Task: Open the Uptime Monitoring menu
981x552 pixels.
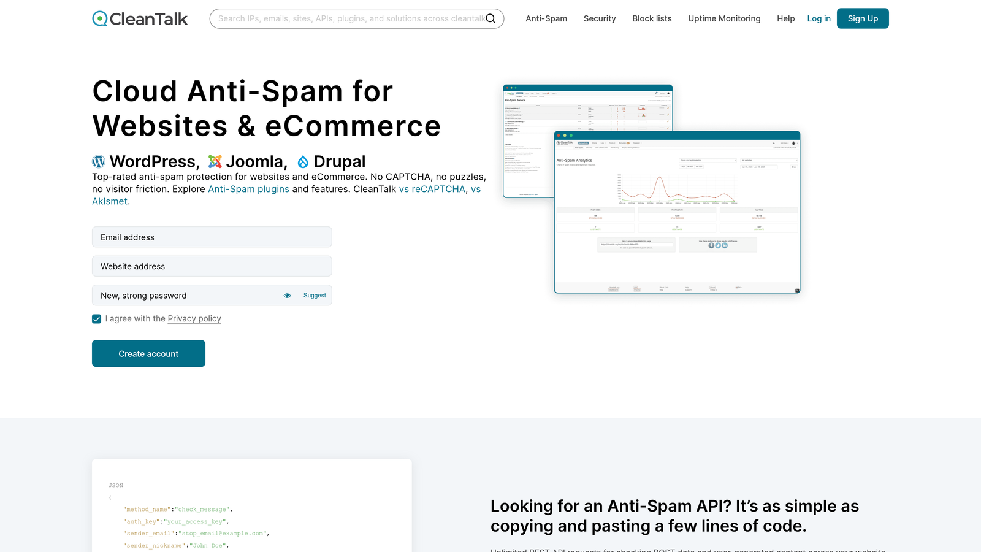Action: (724, 18)
